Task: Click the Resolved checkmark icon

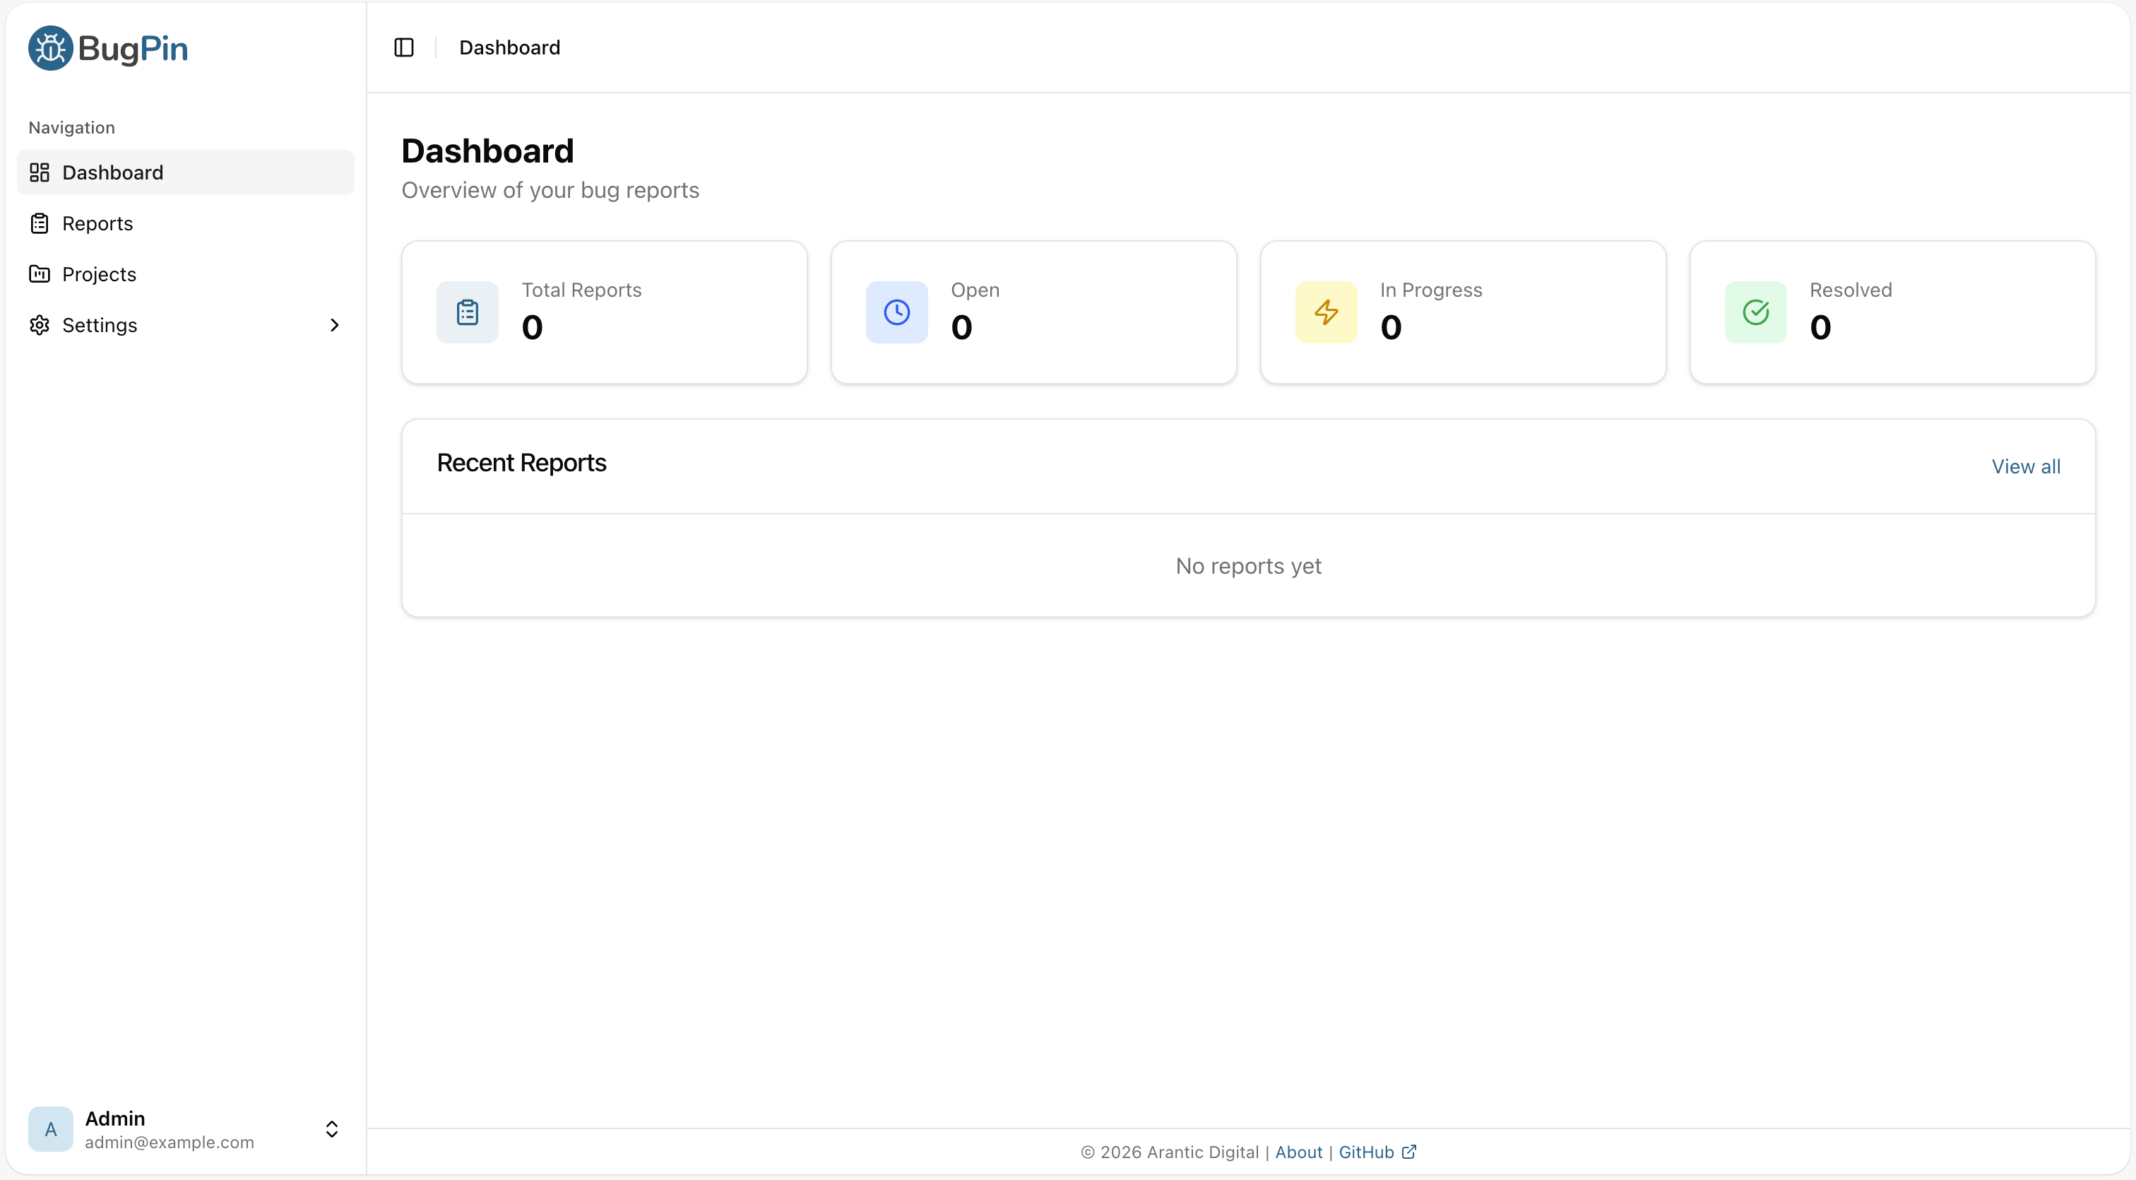Action: (x=1755, y=312)
